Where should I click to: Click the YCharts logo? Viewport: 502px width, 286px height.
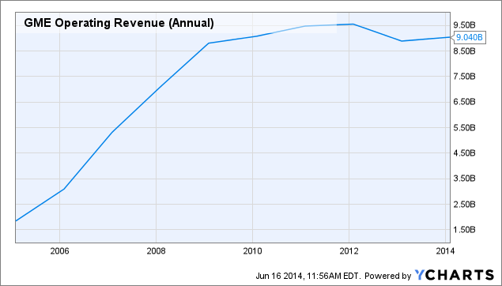pyautogui.click(x=455, y=275)
